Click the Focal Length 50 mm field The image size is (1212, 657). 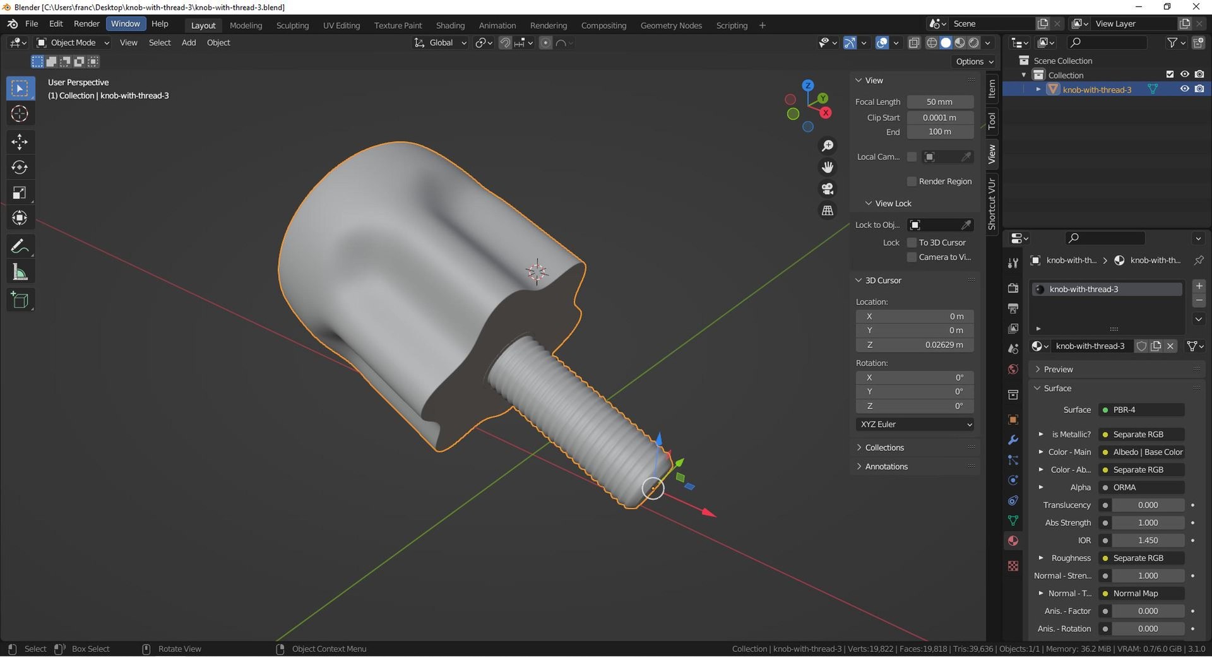pos(940,102)
